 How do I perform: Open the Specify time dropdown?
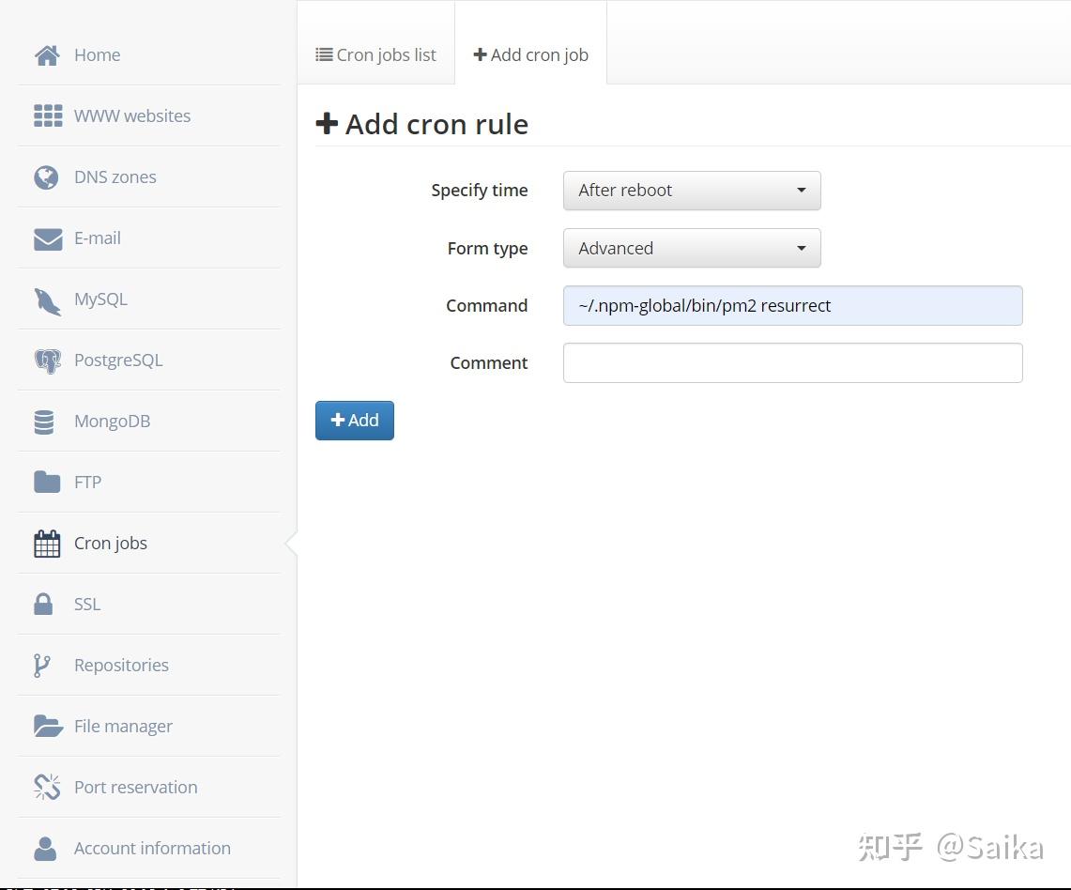(692, 191)
